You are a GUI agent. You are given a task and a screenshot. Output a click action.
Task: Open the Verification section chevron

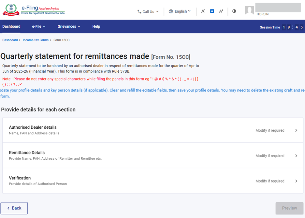(296, 181)
